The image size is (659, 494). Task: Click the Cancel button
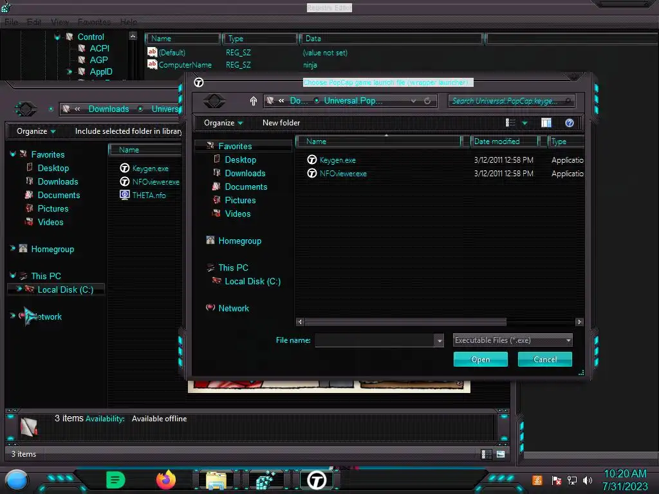[544, 359]
